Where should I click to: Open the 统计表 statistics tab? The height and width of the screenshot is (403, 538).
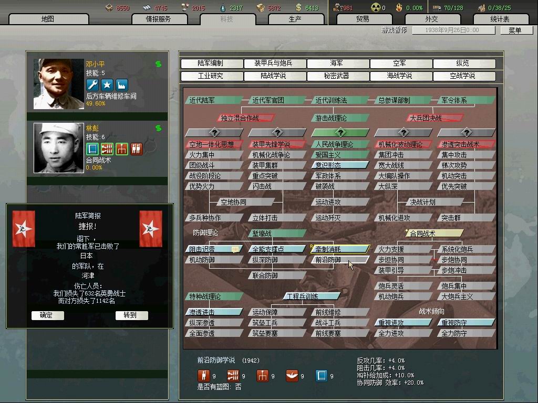[x=501, y=19]
